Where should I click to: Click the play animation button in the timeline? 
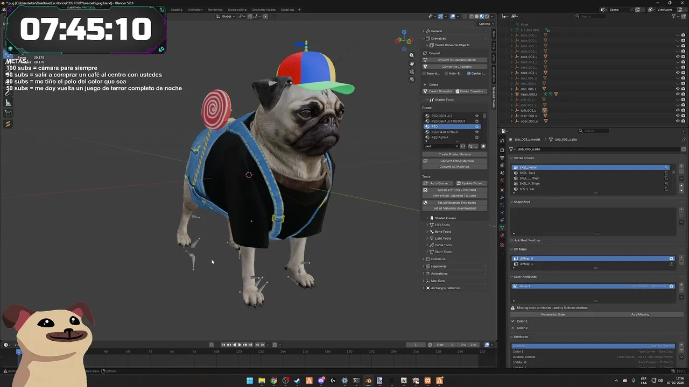240,345
